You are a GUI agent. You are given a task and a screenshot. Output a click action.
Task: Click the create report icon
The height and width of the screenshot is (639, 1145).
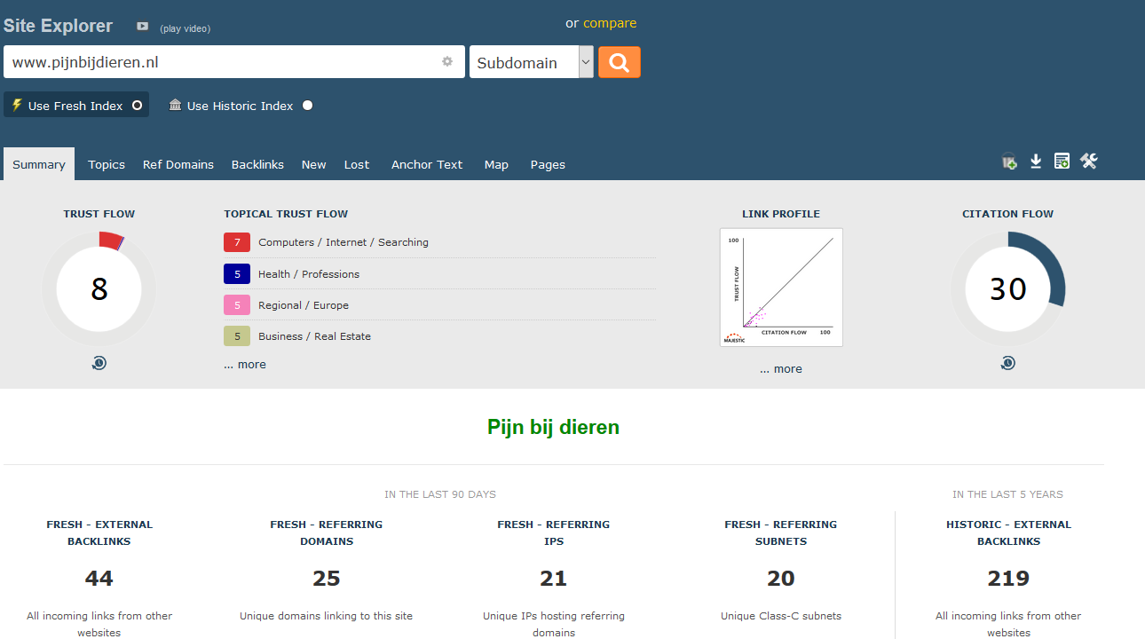1062,161
